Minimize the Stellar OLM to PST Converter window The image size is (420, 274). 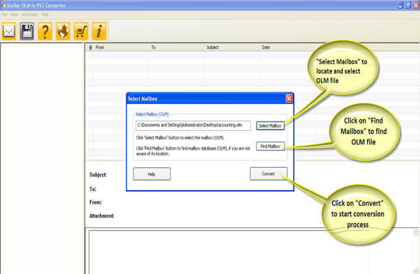pos(400,5)
